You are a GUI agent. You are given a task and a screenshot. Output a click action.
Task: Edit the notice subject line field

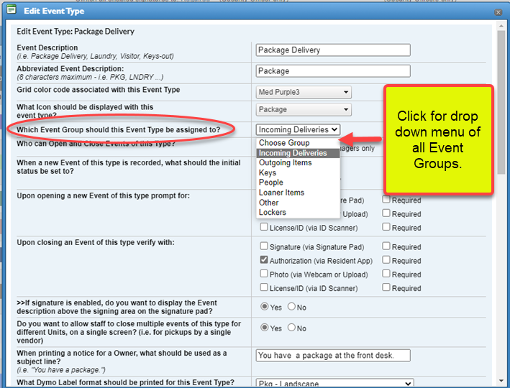point(333,356)
